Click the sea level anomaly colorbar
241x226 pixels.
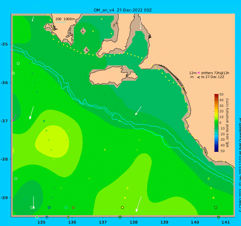click(x=216, y=123)
